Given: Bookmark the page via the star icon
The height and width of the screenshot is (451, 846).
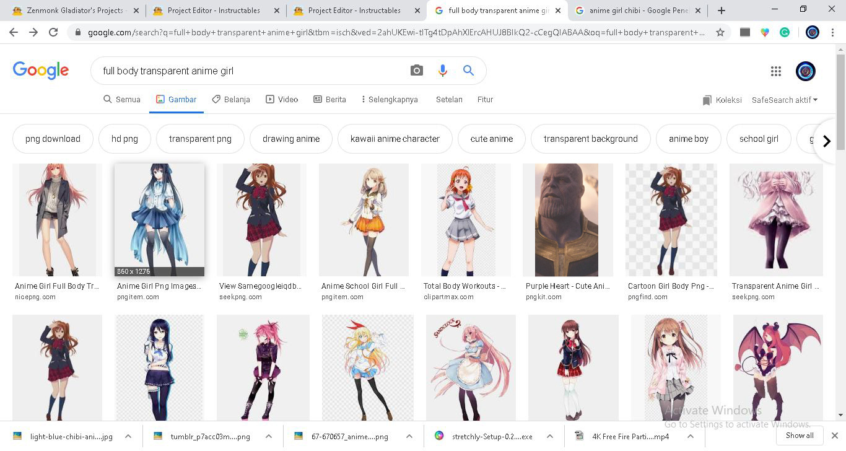Looking at the screenshot, I should tap(720, 31).
